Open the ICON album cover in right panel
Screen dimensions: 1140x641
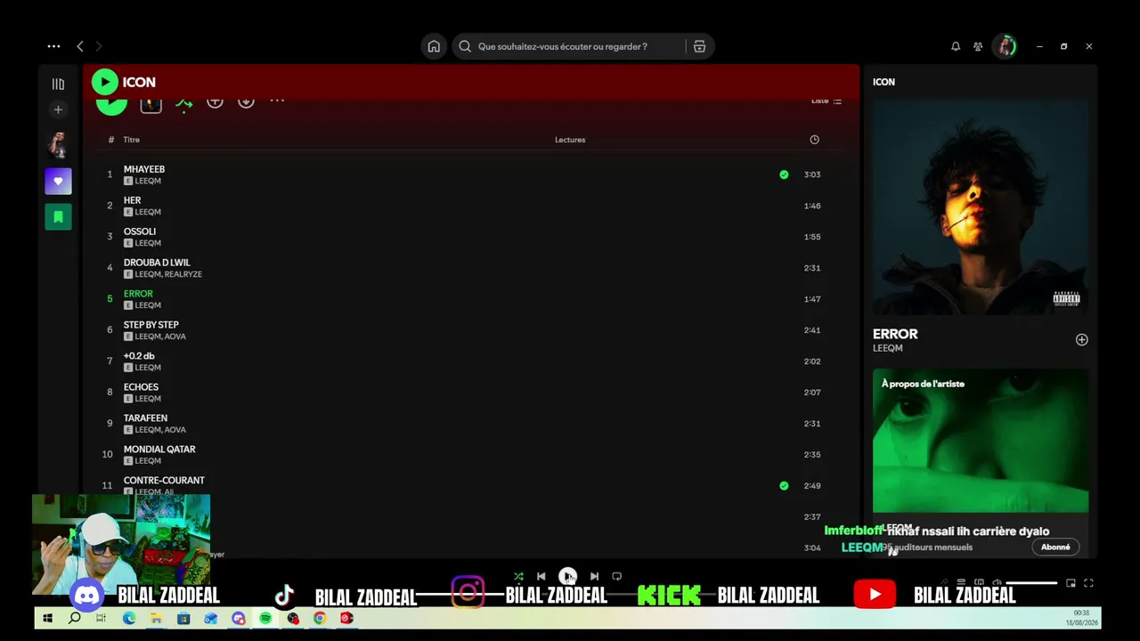pos(981,207)
